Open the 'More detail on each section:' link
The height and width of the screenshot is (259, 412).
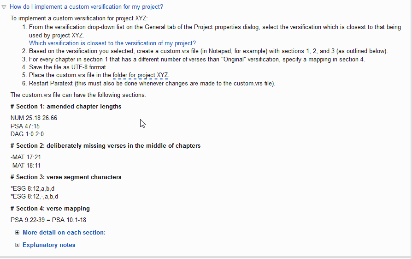pos(64,232)
